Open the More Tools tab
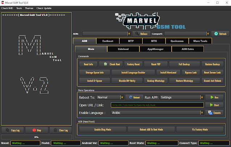The height and width of the screenshot is (147, 231). (200, 41)
